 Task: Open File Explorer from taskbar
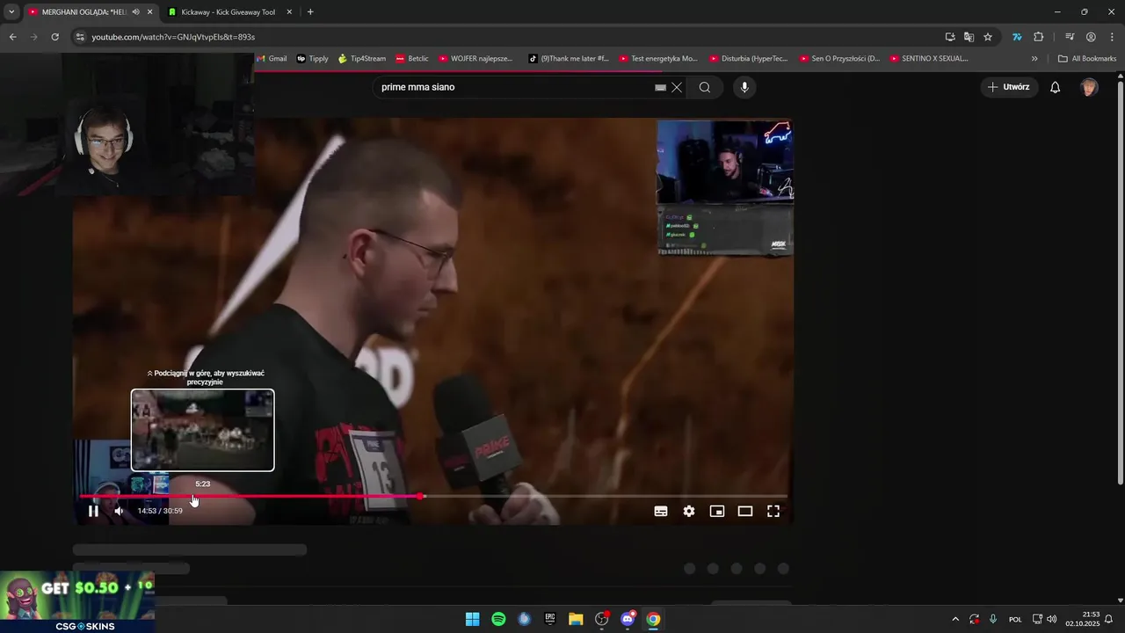[x=576, y=619]
